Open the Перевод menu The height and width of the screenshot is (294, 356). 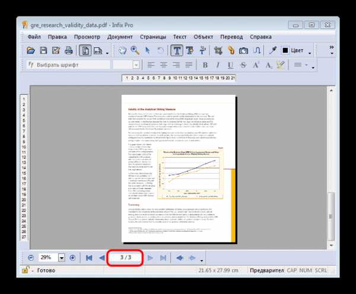[231, 37]
